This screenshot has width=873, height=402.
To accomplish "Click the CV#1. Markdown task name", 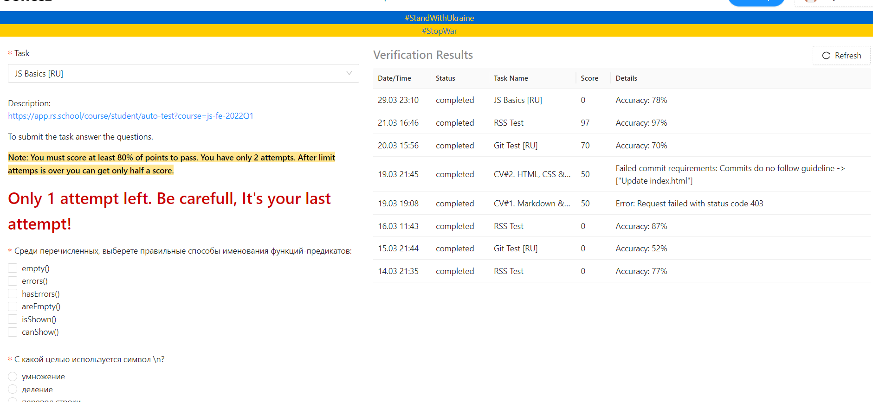I will click(532, 204).
